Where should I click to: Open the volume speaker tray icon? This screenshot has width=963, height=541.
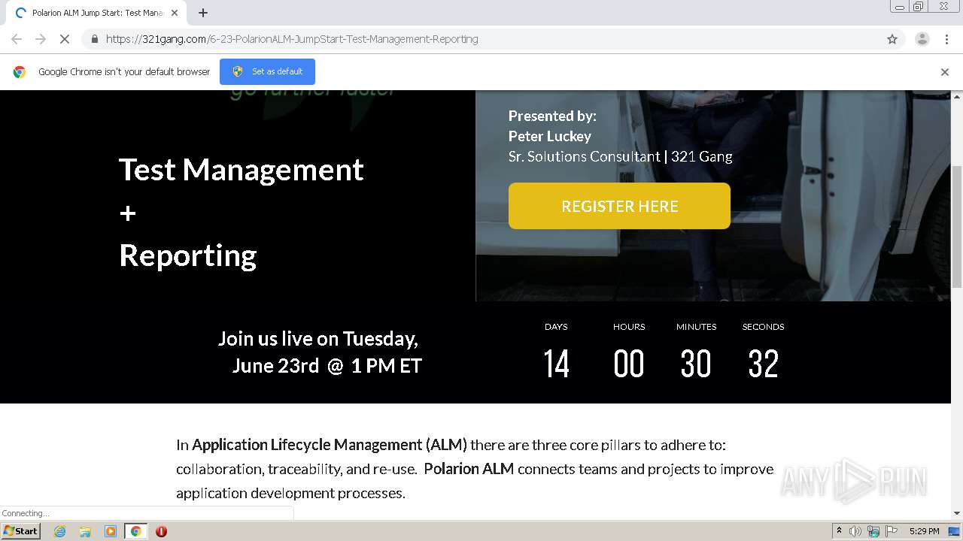click(855, 531)
